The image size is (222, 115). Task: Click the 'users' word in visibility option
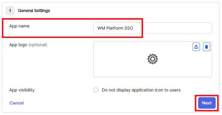tap(175, 90)
